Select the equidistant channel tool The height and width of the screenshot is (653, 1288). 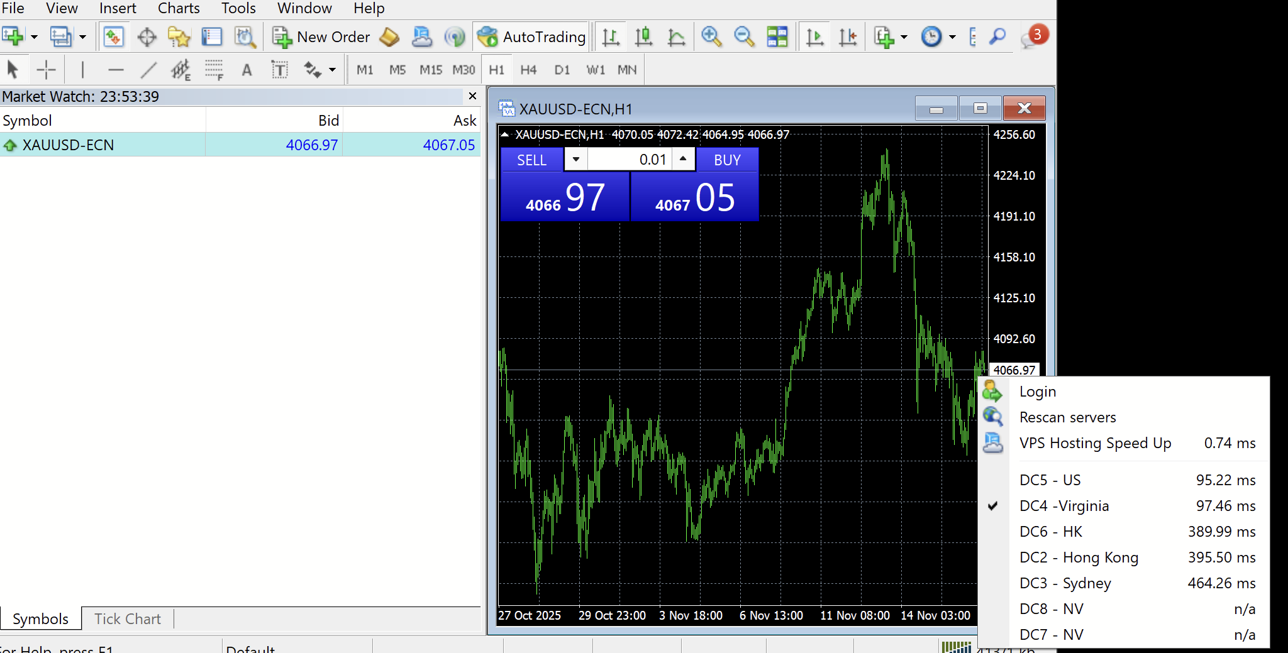[x=181, y=69]
